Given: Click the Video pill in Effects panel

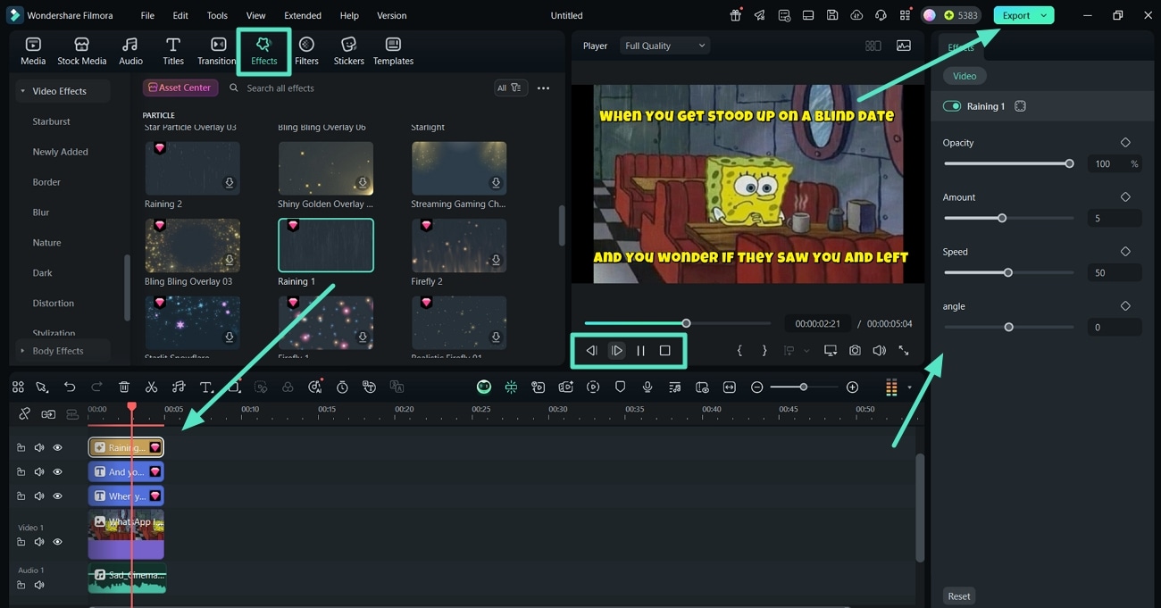Looking at the screenshot, I should click(x=965, y=76).
